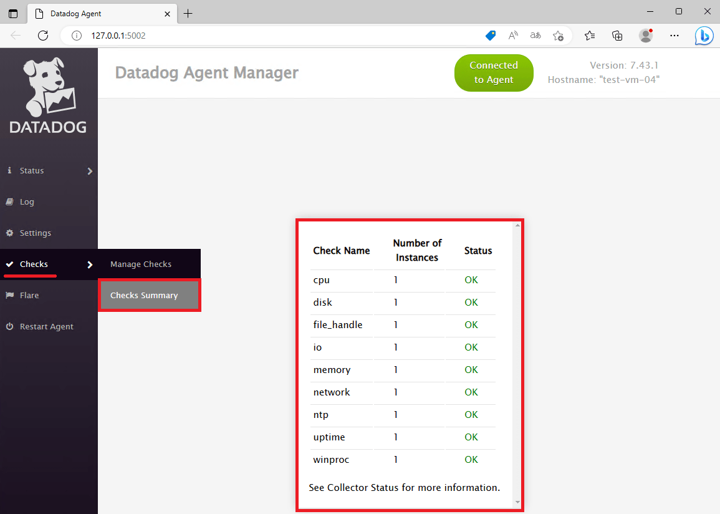
Task: Select Manage Checks from submenu
Action: point(149,264)
